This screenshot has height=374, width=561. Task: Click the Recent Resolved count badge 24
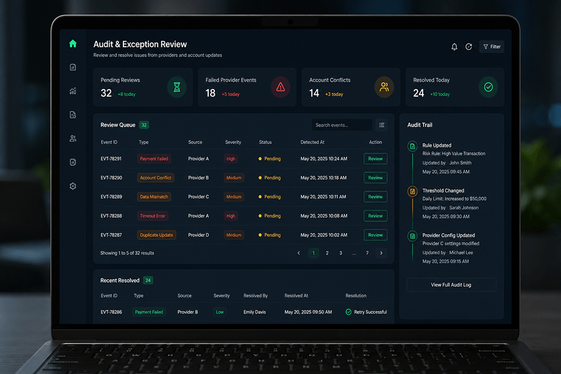[148, 280]
